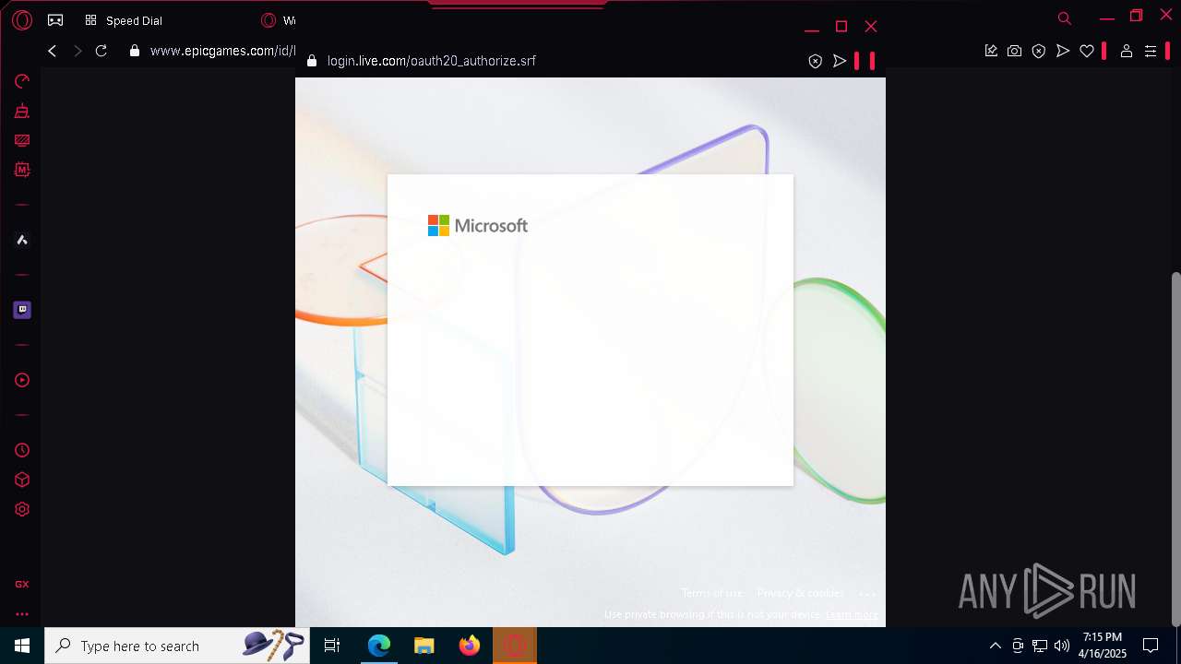Screen dimensions: 1181x664
Task: Open Settings gear in sidebar
Action: [22, 509]
